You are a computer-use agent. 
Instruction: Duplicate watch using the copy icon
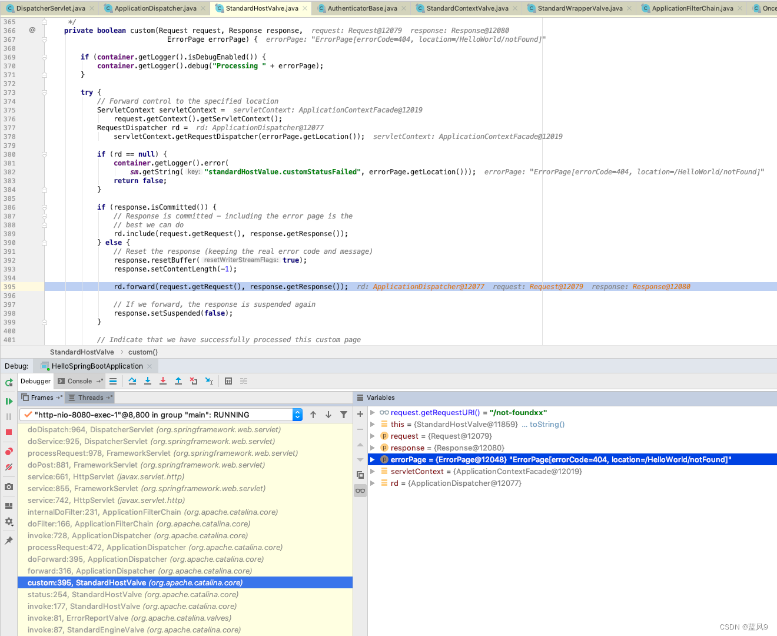tap(360, 475)
